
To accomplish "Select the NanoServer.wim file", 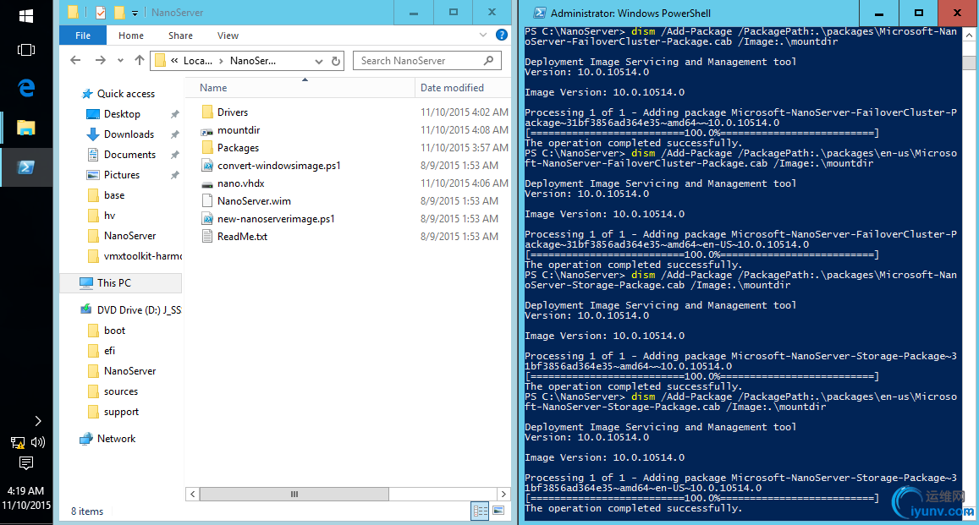I will [x=254, y=200].
